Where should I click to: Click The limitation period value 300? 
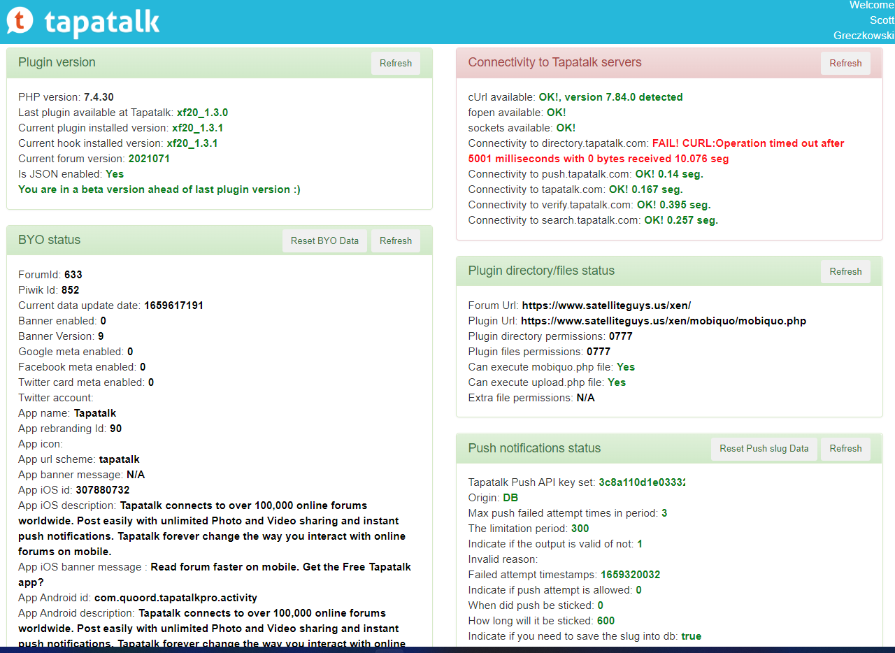tap(580, 529)
